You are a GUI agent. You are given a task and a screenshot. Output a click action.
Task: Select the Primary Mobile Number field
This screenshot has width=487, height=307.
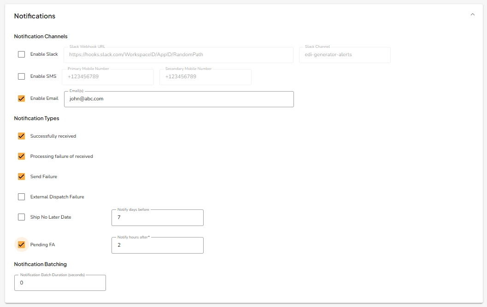coord(107,76)
